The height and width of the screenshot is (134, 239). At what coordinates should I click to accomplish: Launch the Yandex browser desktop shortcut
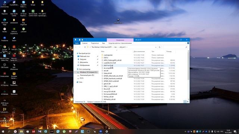pyautogui.click(x=4, y=30)
